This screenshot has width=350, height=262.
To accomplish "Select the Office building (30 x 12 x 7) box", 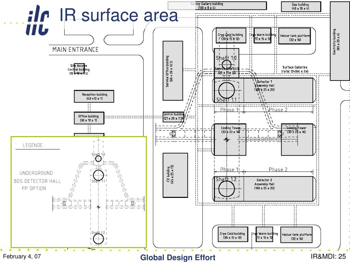I will tap(89, 118).
